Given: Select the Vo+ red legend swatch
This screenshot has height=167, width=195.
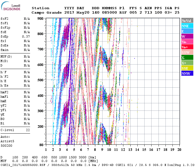Looking at the screenshot, I should click(187, 47).
